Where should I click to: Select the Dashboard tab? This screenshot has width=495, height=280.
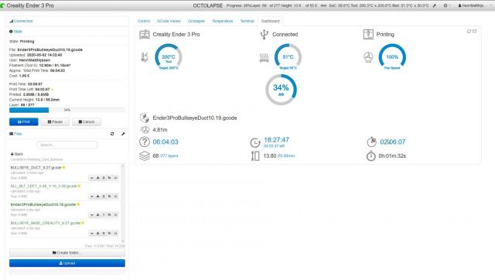pos(270,21)
